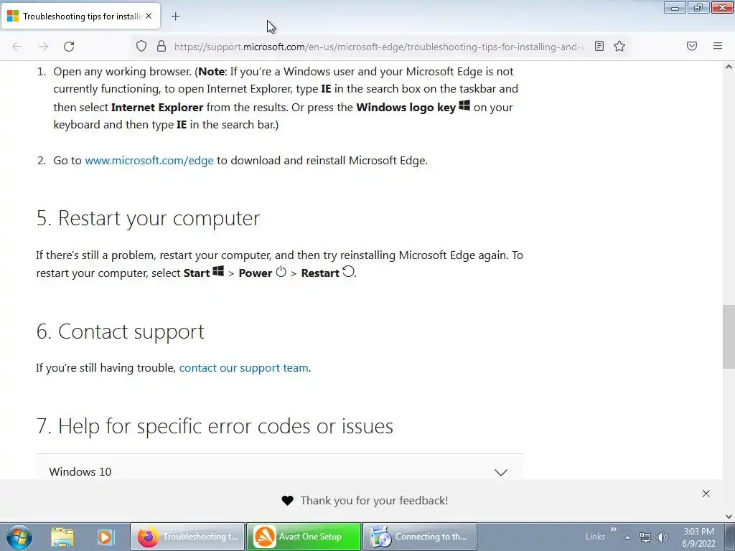Reload the page with the refresh icon
The width and height of the screenshot is (735, 551).
coord(69,47)
